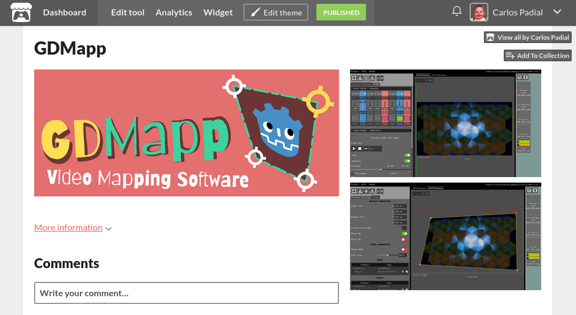Open notifications bell
Viewport: 576px width, 315px height.
pyautogui.click(x=456, y=11)
